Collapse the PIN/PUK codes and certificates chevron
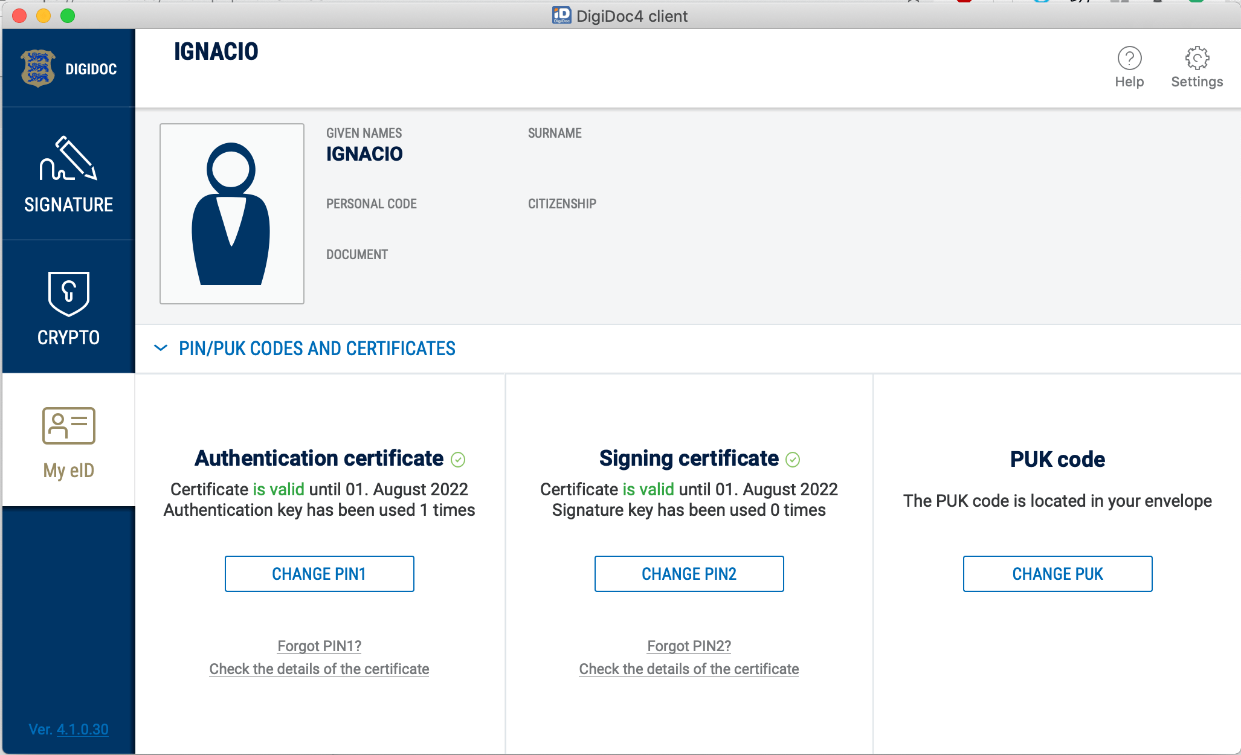Viewport: 1241px width, 755px height. coord(161,348)
